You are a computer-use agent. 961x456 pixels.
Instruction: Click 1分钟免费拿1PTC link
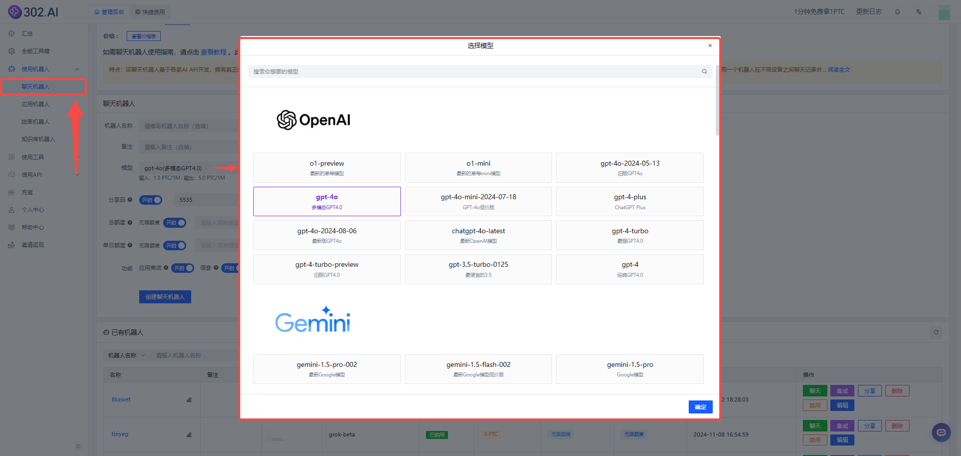pyautogui.click(x=819, y=12)
